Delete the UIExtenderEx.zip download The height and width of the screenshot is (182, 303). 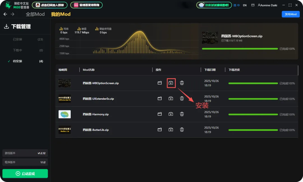coord(182,99)
